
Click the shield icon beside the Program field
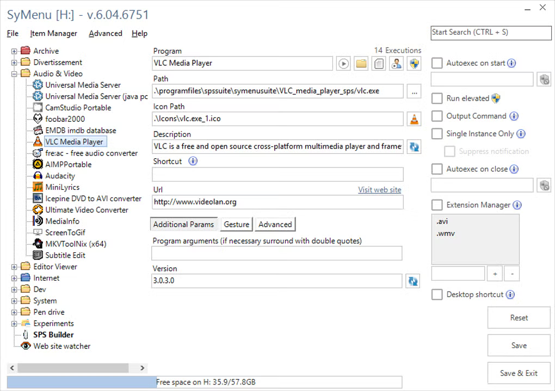pos(414,64)
